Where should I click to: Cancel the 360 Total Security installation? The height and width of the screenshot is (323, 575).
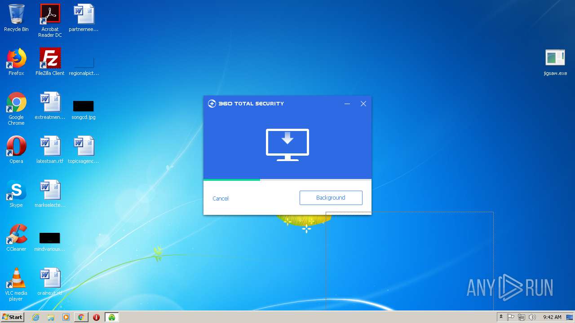coord(221,198)
